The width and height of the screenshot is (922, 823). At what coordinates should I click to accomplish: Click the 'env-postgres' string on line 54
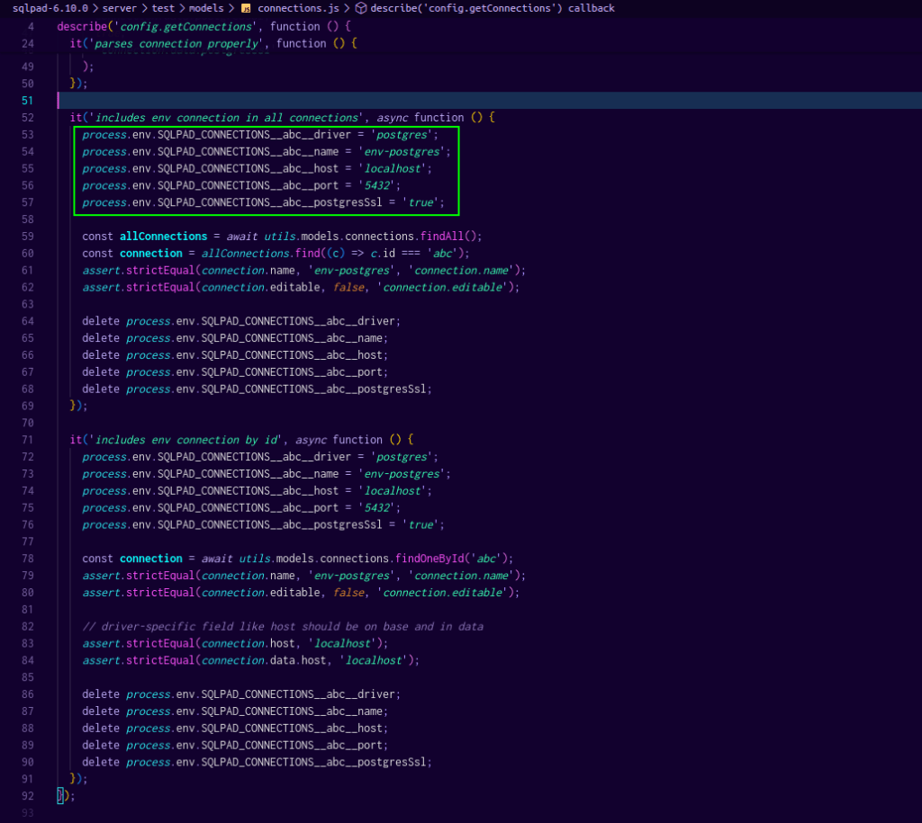(x=402, y=152)
